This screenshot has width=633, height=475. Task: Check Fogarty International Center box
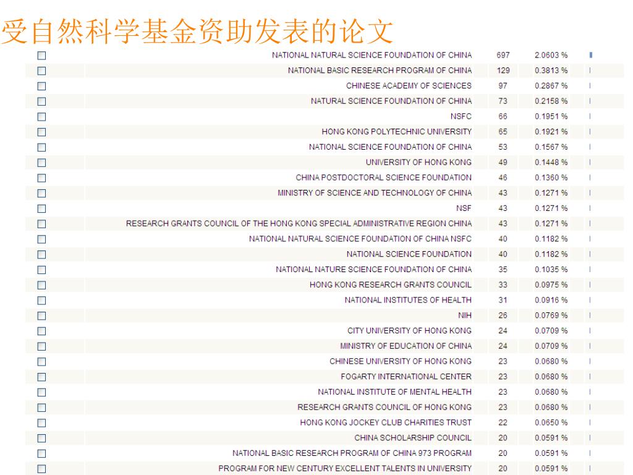41,378
